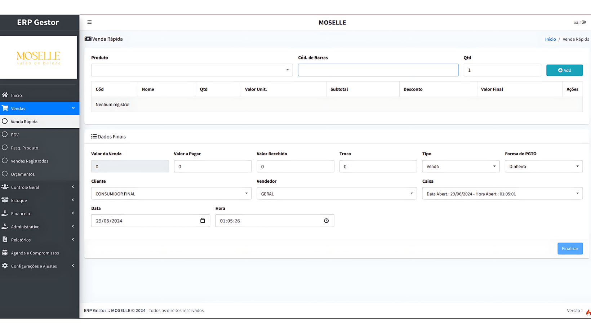The height and width of the screenshot is (333, 591).
Task: Open the calendar picker in Data field
Action: point(203,221)
